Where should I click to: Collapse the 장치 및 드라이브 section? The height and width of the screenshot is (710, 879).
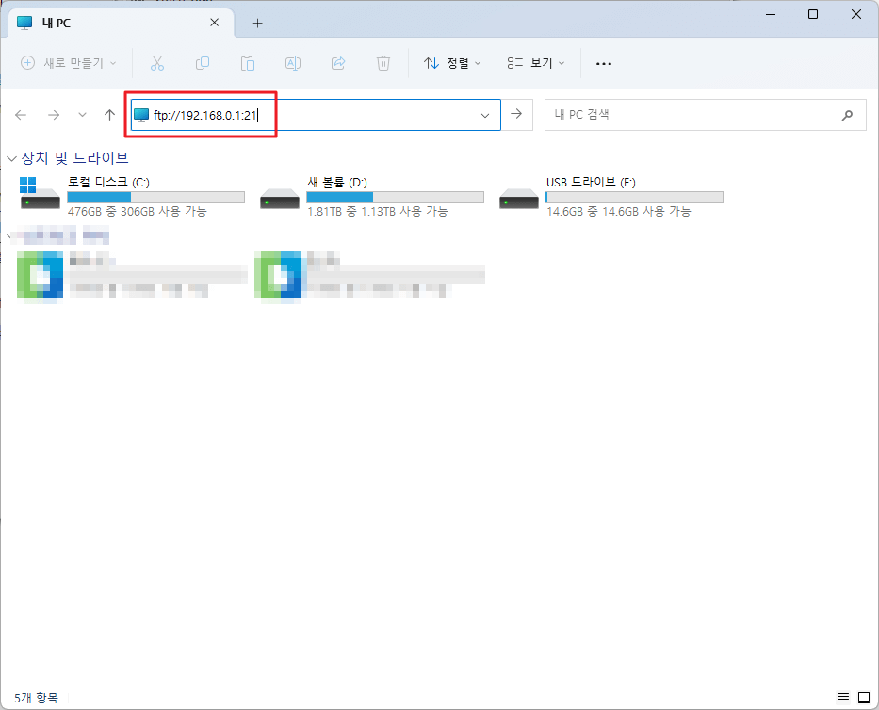tap(9, 157)
